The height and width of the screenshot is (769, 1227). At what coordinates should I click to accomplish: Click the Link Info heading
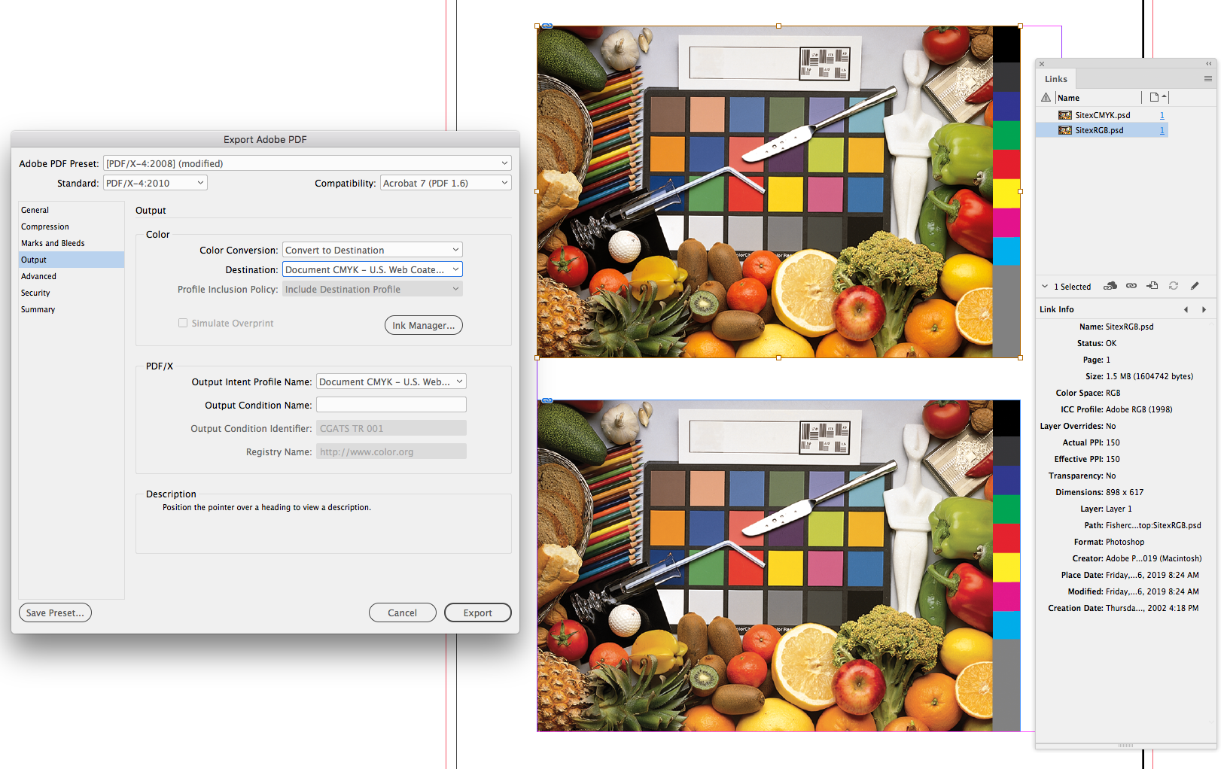click(1057, 309)
